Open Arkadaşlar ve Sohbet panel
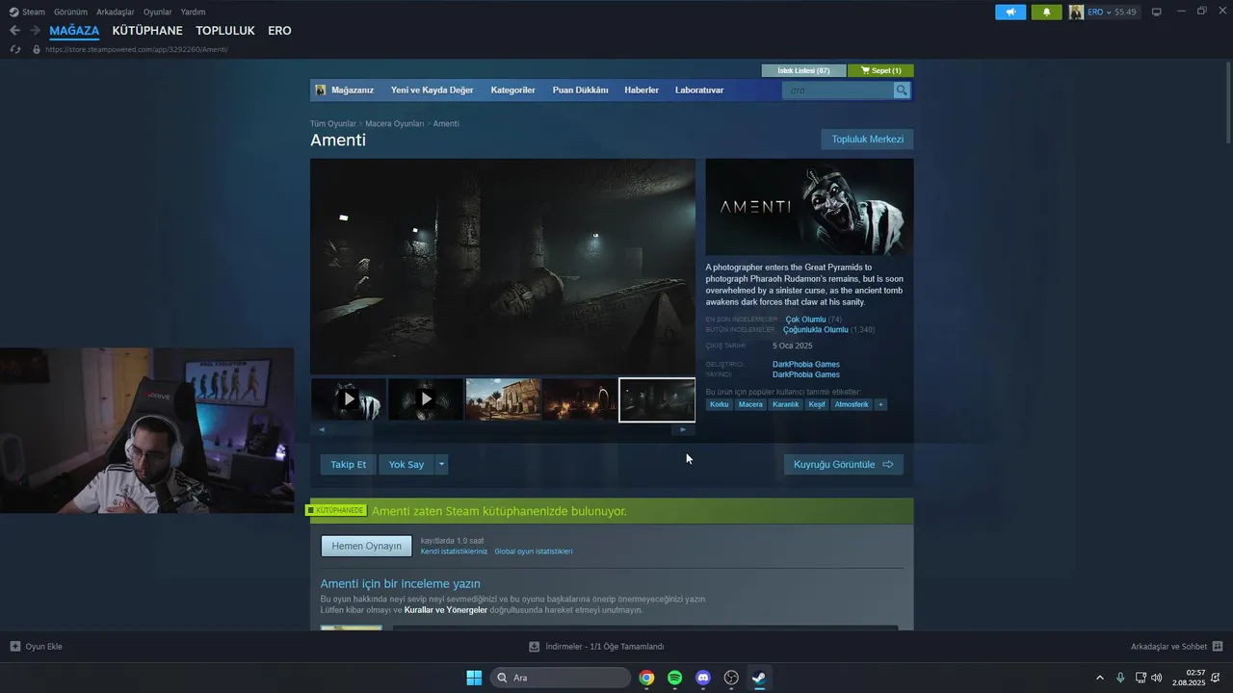The width and height of the screenshot is (1233, 693). tap(1177, 647)
